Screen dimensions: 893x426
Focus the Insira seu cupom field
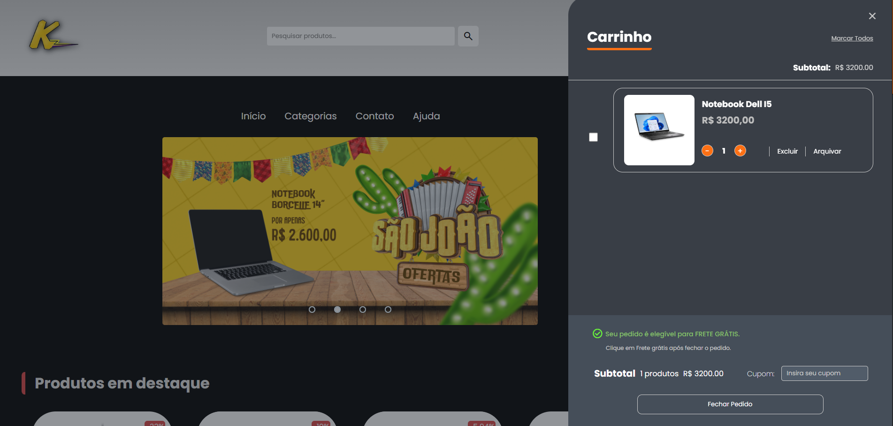824,373
